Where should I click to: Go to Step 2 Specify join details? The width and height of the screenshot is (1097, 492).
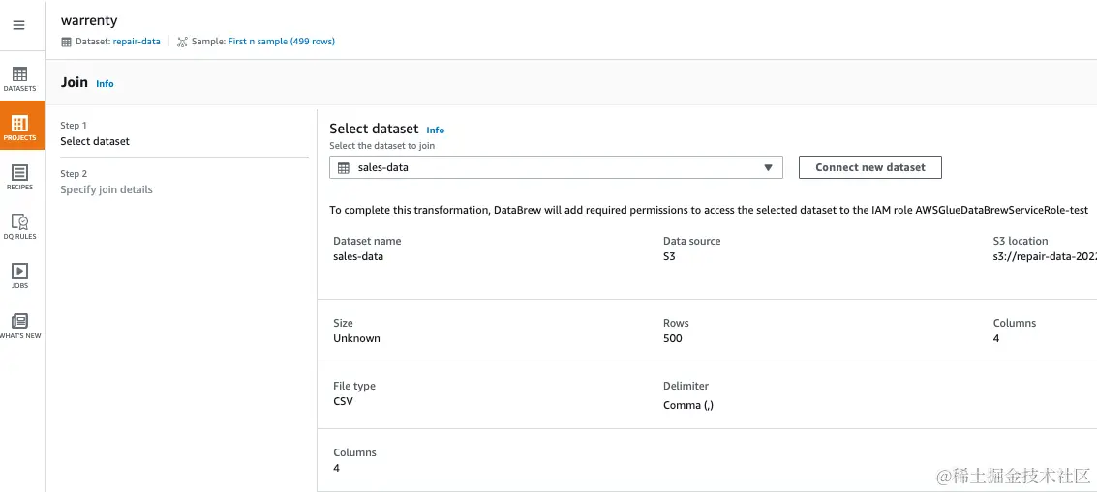coord(107,189)
